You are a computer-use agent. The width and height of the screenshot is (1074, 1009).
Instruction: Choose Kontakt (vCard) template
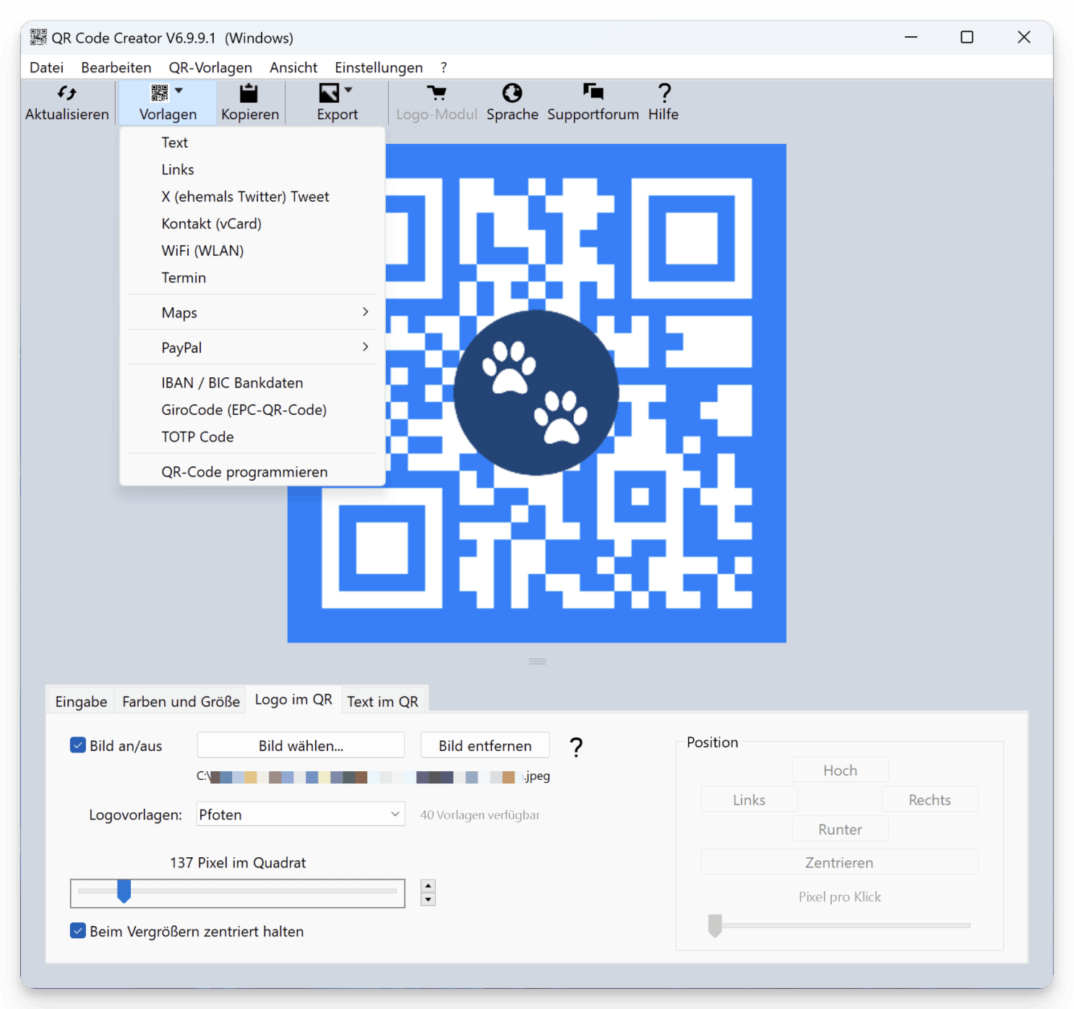point(253,223)
